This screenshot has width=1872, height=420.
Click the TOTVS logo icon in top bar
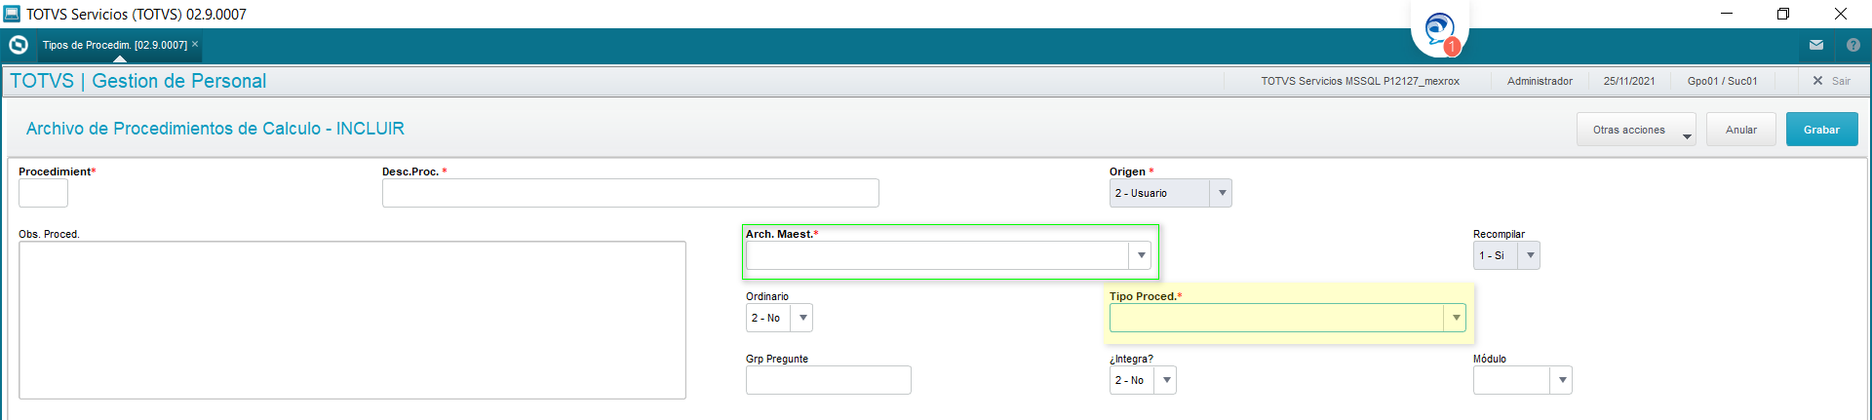(19, 45)
